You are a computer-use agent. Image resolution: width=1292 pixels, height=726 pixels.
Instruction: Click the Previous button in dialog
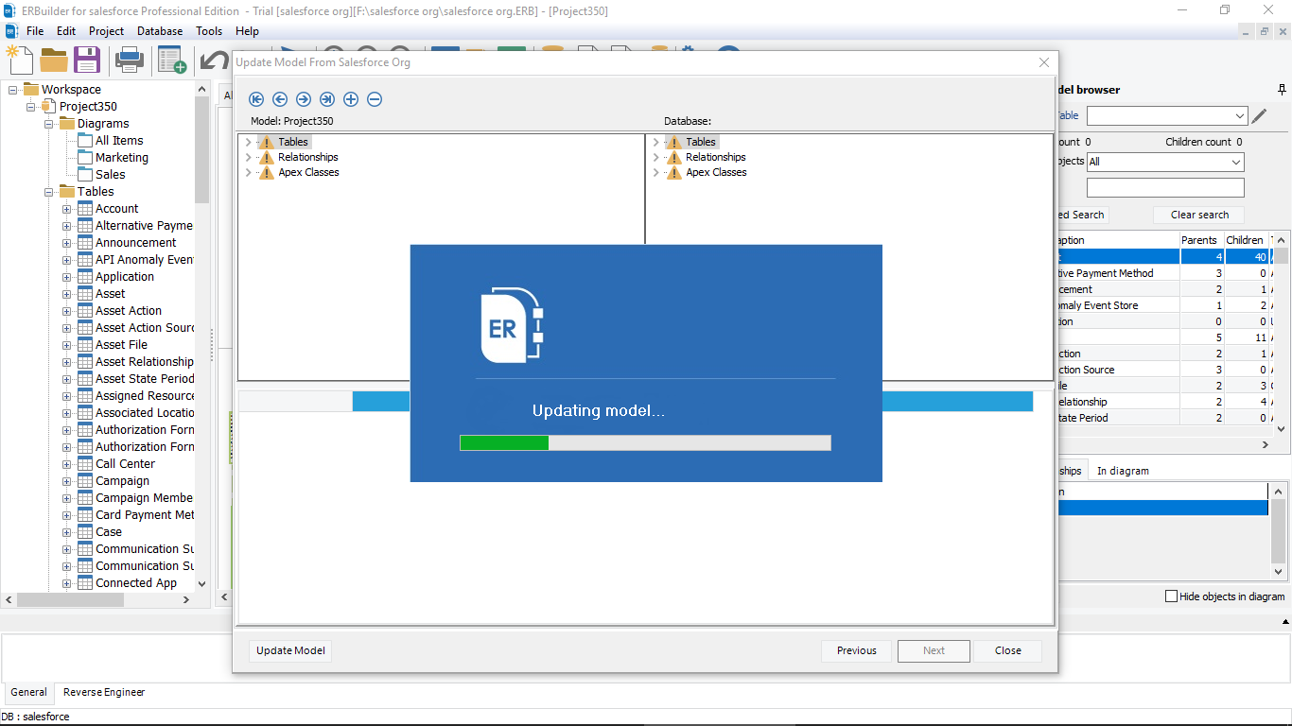[857, 650]
